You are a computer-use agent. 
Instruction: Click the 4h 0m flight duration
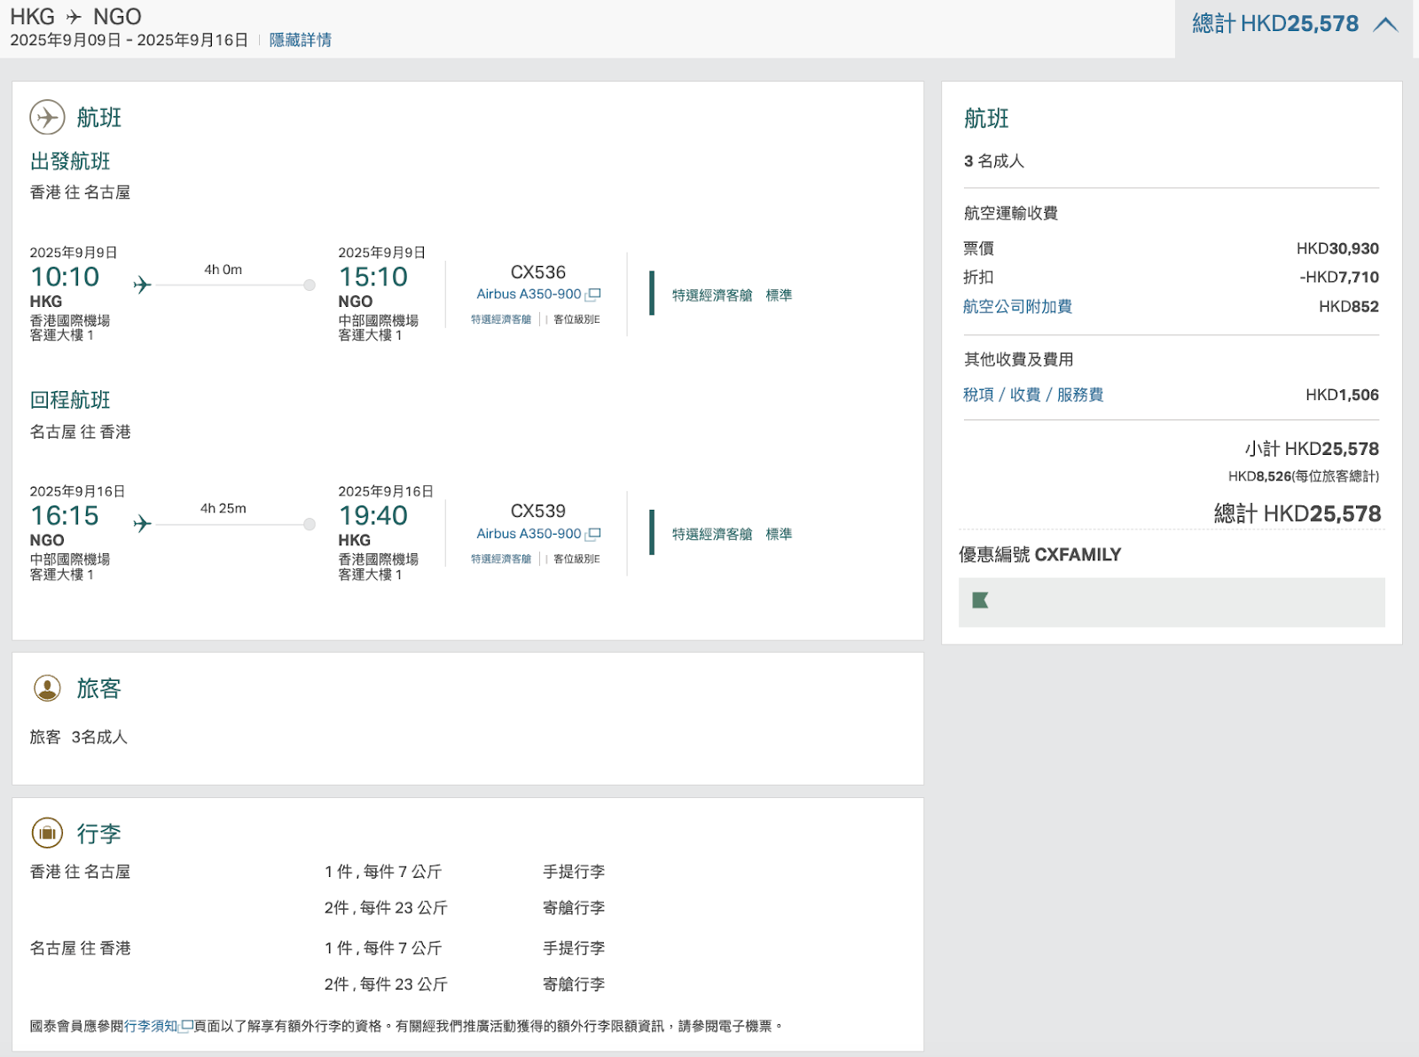pos(223,270)
